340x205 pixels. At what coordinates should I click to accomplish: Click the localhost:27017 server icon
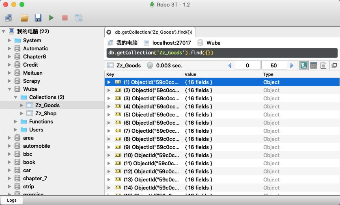tap(146, 43)
